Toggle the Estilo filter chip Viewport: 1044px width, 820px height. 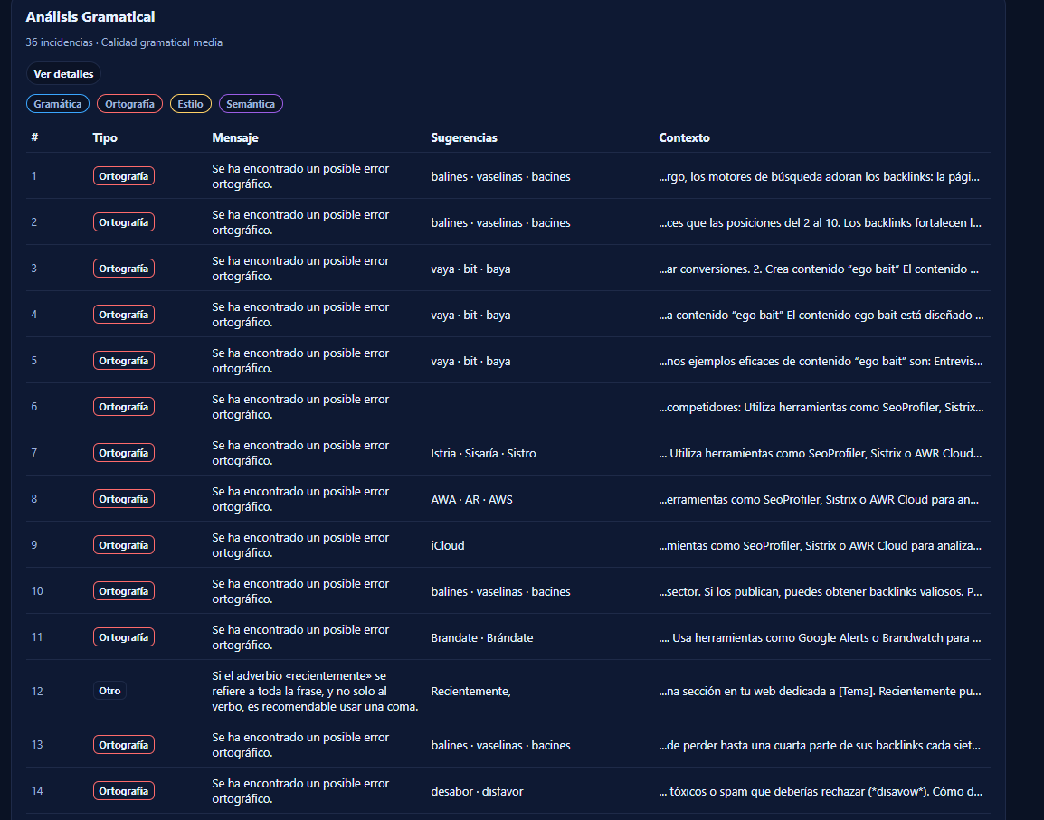(x=190, y=104)
